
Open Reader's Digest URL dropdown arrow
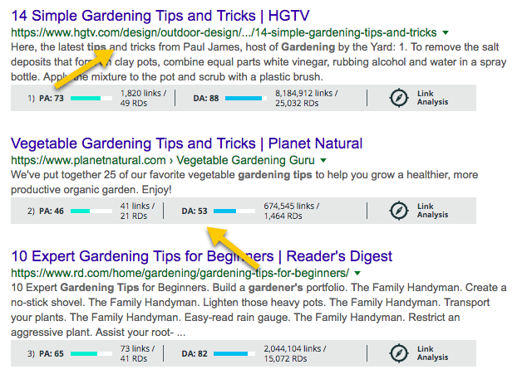[357, 273]
